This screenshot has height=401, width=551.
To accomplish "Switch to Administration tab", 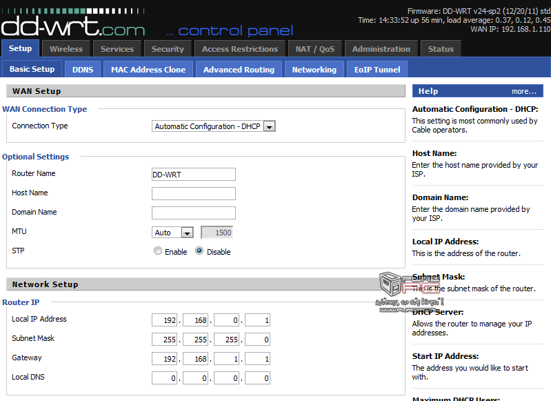I will click(381, 49).
